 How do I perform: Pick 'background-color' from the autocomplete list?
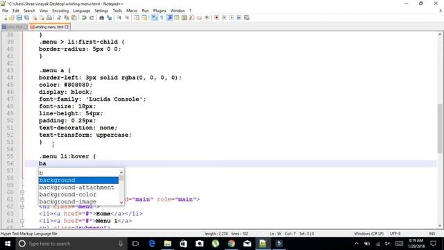pos(78,194)
